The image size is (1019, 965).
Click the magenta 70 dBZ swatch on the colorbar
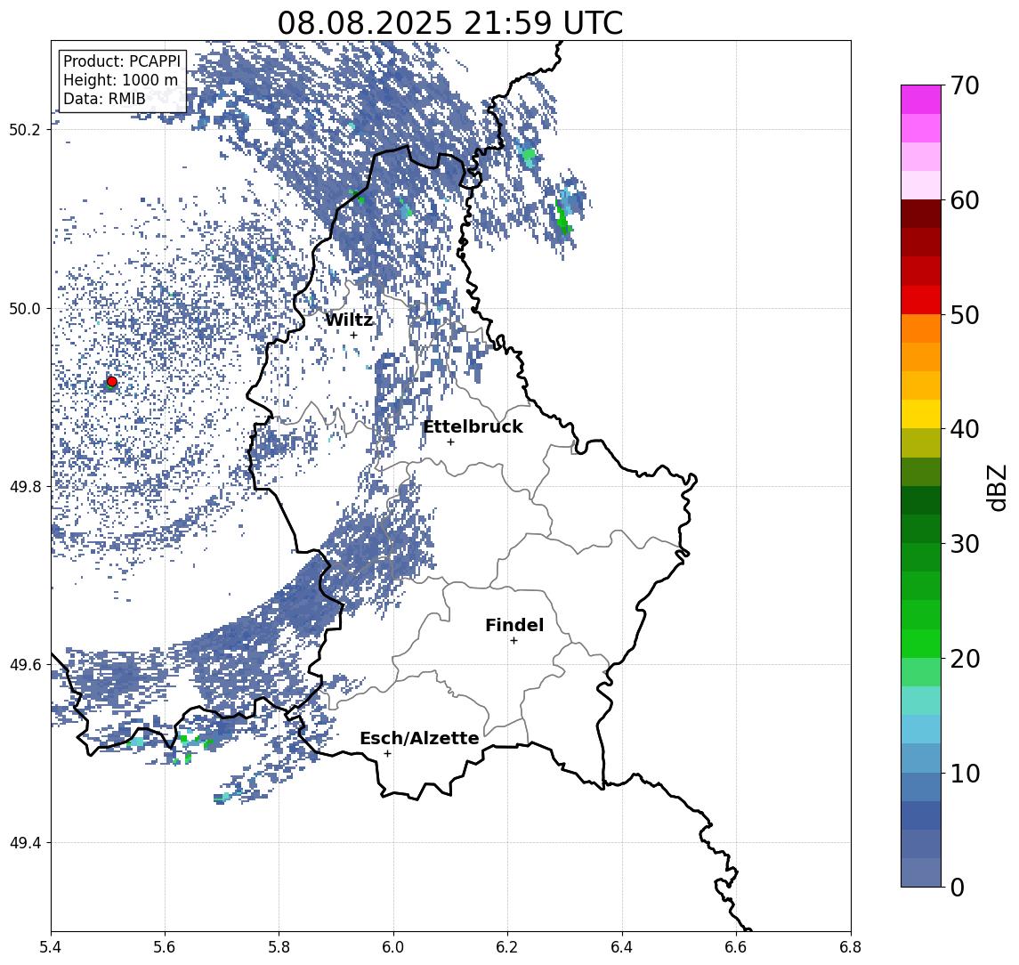[921, 100]
